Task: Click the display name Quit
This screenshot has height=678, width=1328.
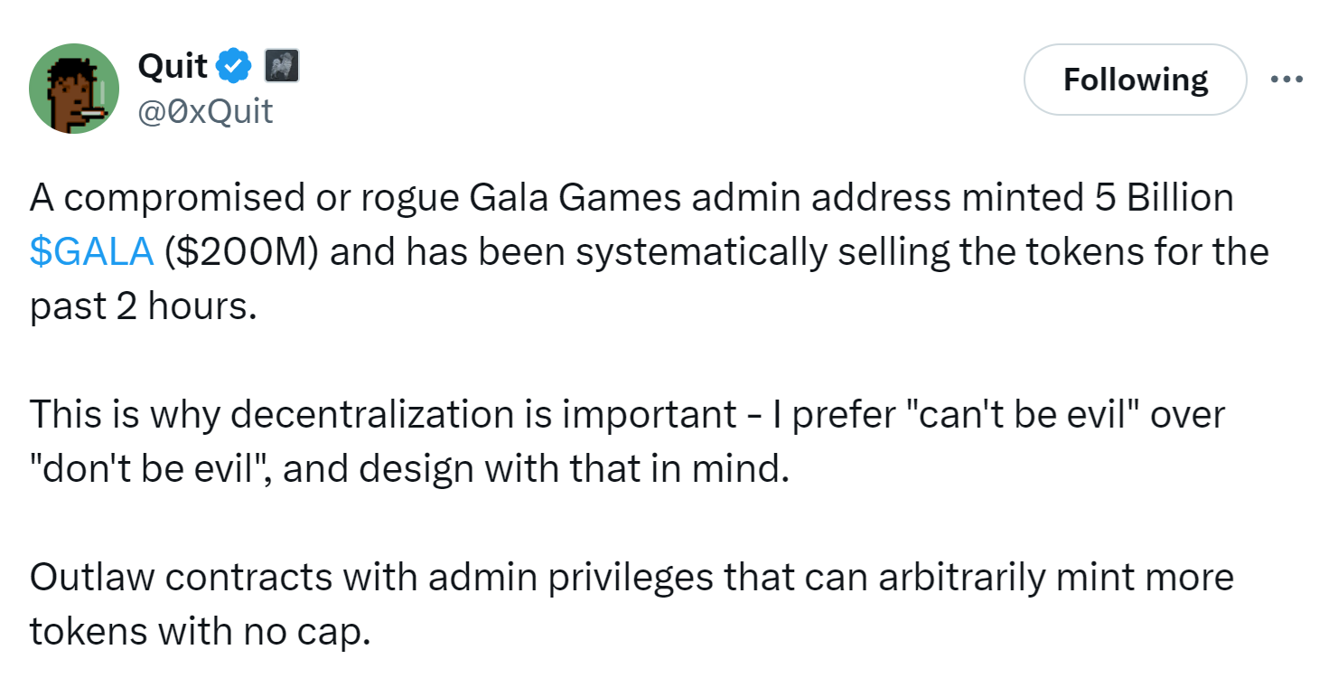Action: coord(173,65)
